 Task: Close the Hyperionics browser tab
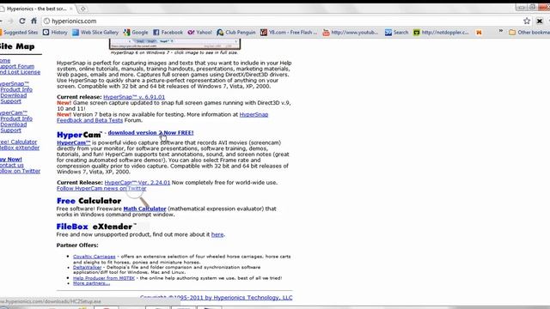(70, 9)
